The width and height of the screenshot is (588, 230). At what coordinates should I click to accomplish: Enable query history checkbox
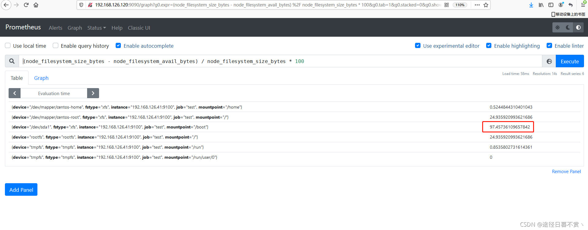[x=56, y=46]
